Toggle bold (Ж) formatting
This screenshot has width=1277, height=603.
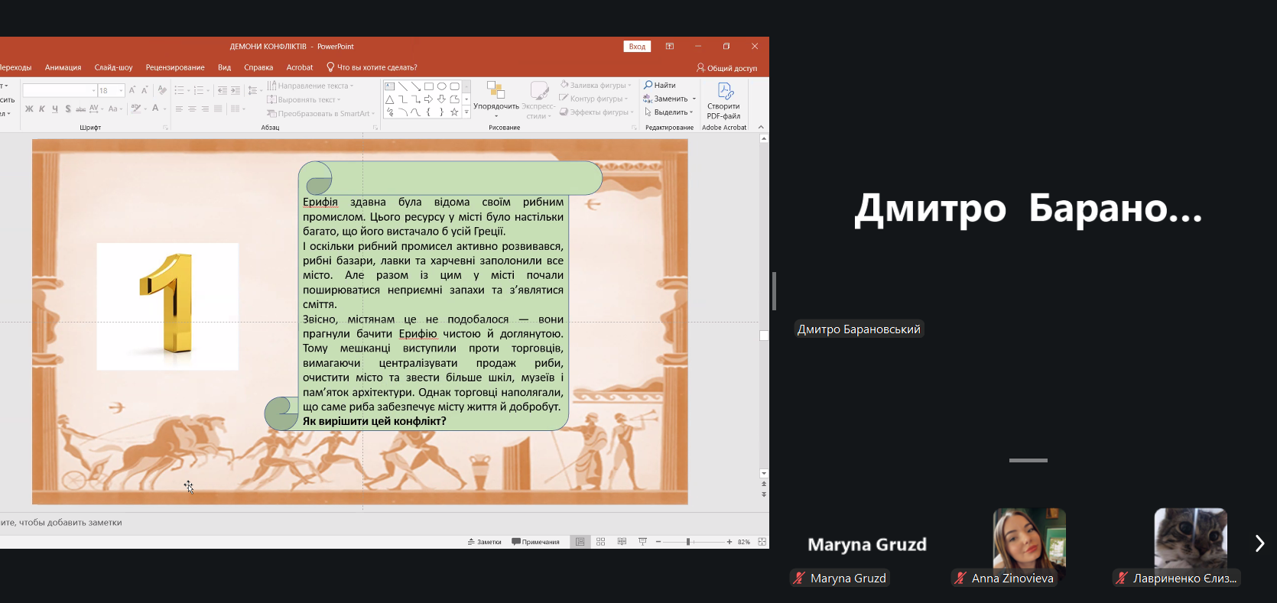29,109
